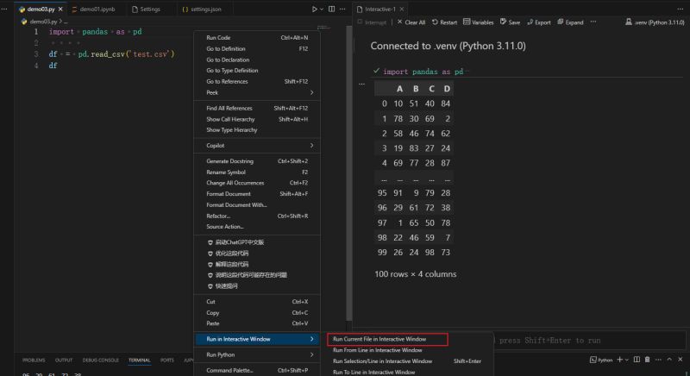690x376 pixels.
Task: Choose Rename Symbol
Action: pos(257,172)
